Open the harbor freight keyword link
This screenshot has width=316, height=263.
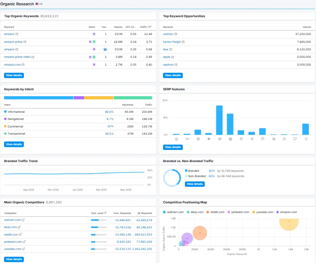click(x=172, y=42)
